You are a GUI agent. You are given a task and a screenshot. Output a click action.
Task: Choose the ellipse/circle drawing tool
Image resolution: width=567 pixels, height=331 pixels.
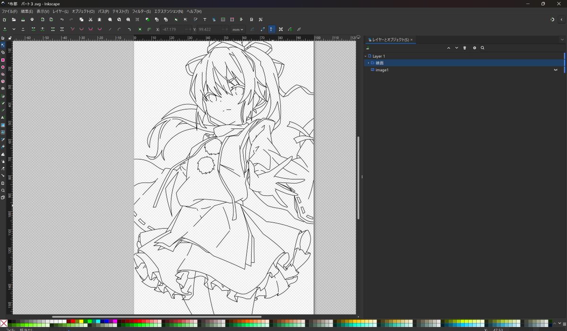tap(3, 67)
